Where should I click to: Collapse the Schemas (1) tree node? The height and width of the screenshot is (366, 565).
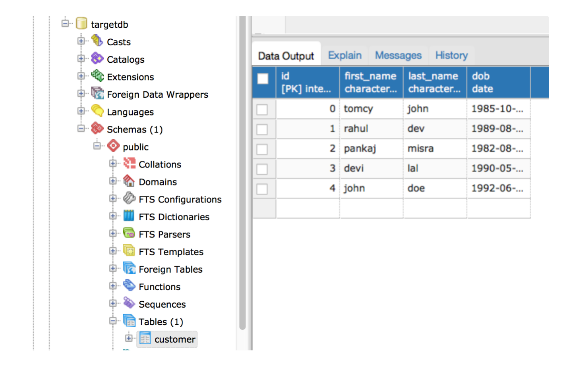tap(81, 129)
